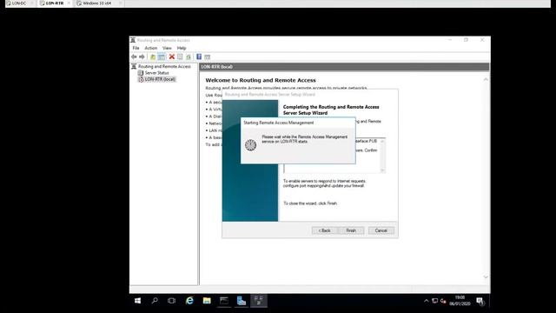Image resolution: width=556 pixels, height=313 pixels.
Task: Open the command prompt taskbar icon
Action: [x=224, y=301]
